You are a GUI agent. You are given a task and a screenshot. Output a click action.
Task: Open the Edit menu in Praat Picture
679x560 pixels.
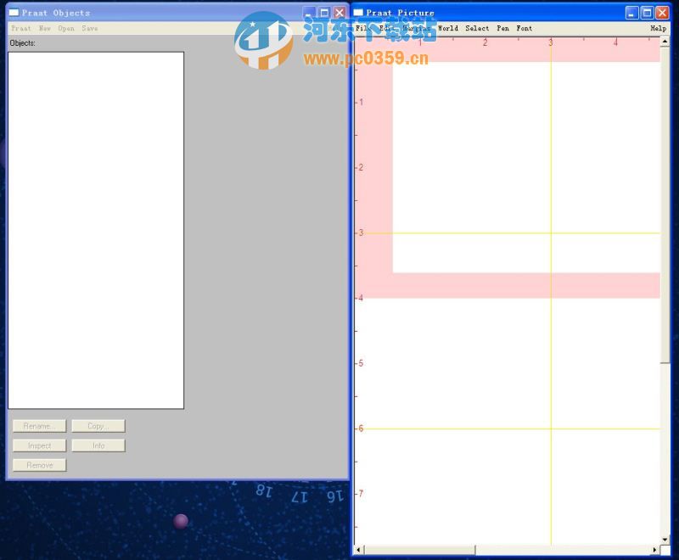click(386, 28)
